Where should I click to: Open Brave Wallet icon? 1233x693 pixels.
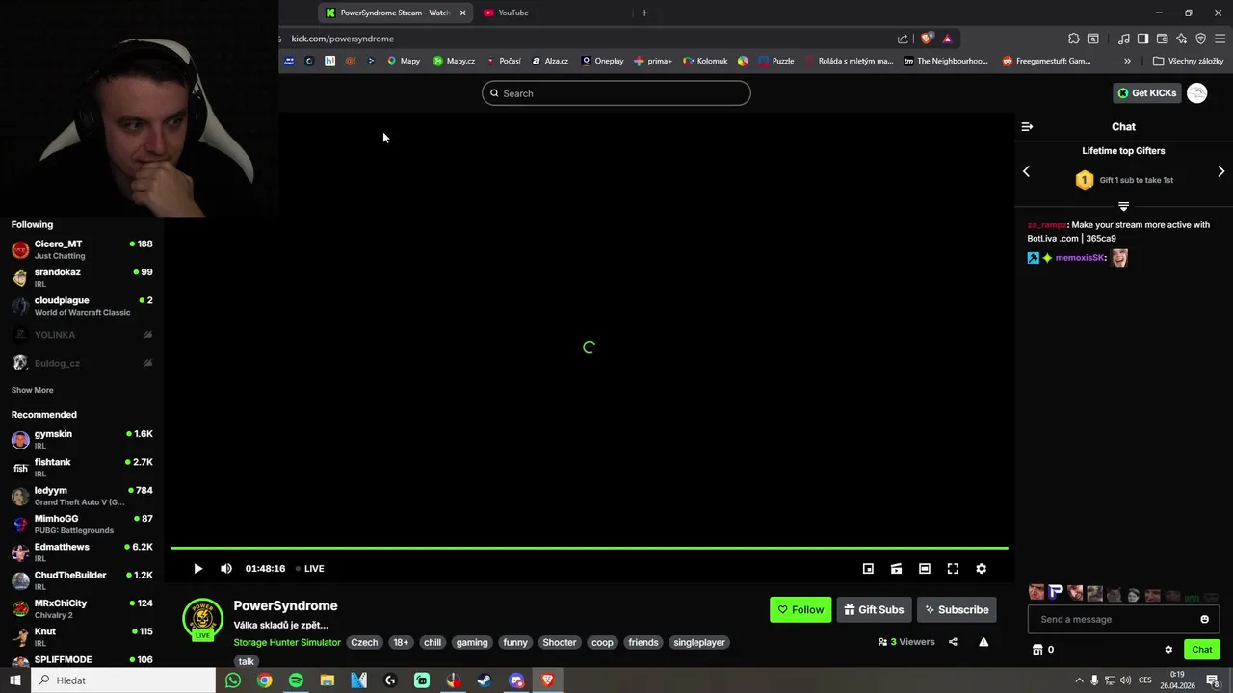(x=1162, y=38)
